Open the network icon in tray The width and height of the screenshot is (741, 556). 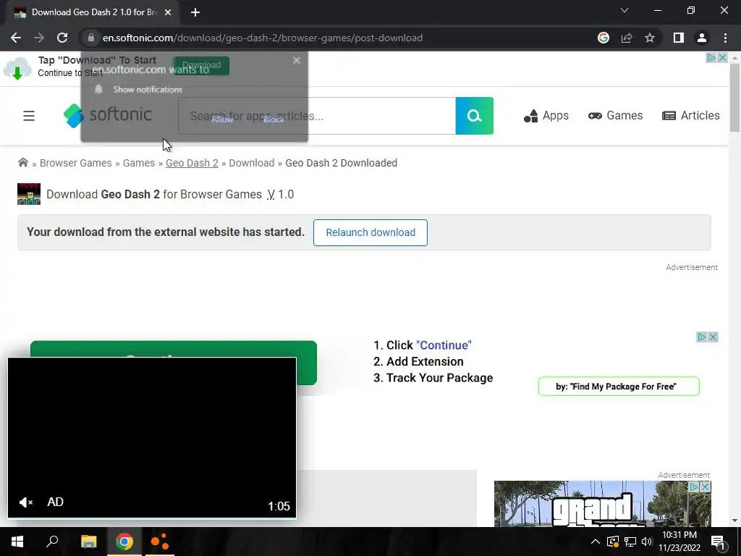coord(630,542)
